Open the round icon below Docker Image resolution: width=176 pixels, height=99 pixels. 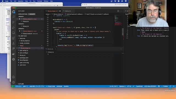(13, 59)
